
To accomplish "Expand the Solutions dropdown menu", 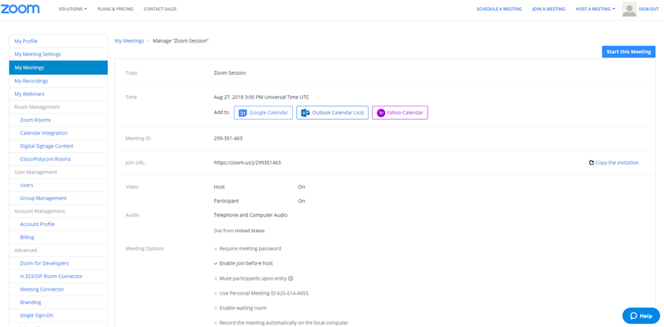I will [72, 9].
